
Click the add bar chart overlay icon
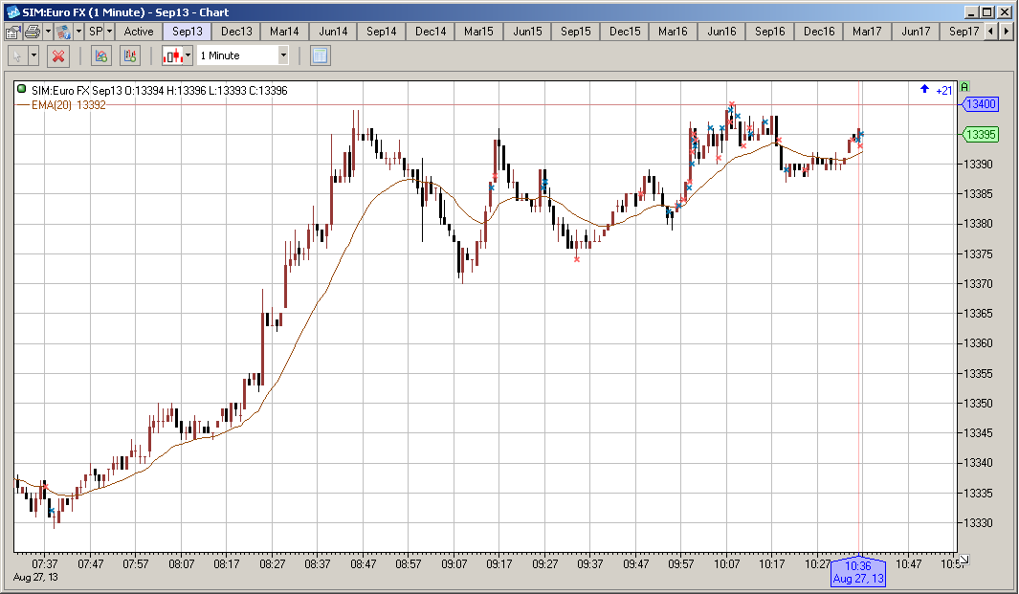click(130, 55)
